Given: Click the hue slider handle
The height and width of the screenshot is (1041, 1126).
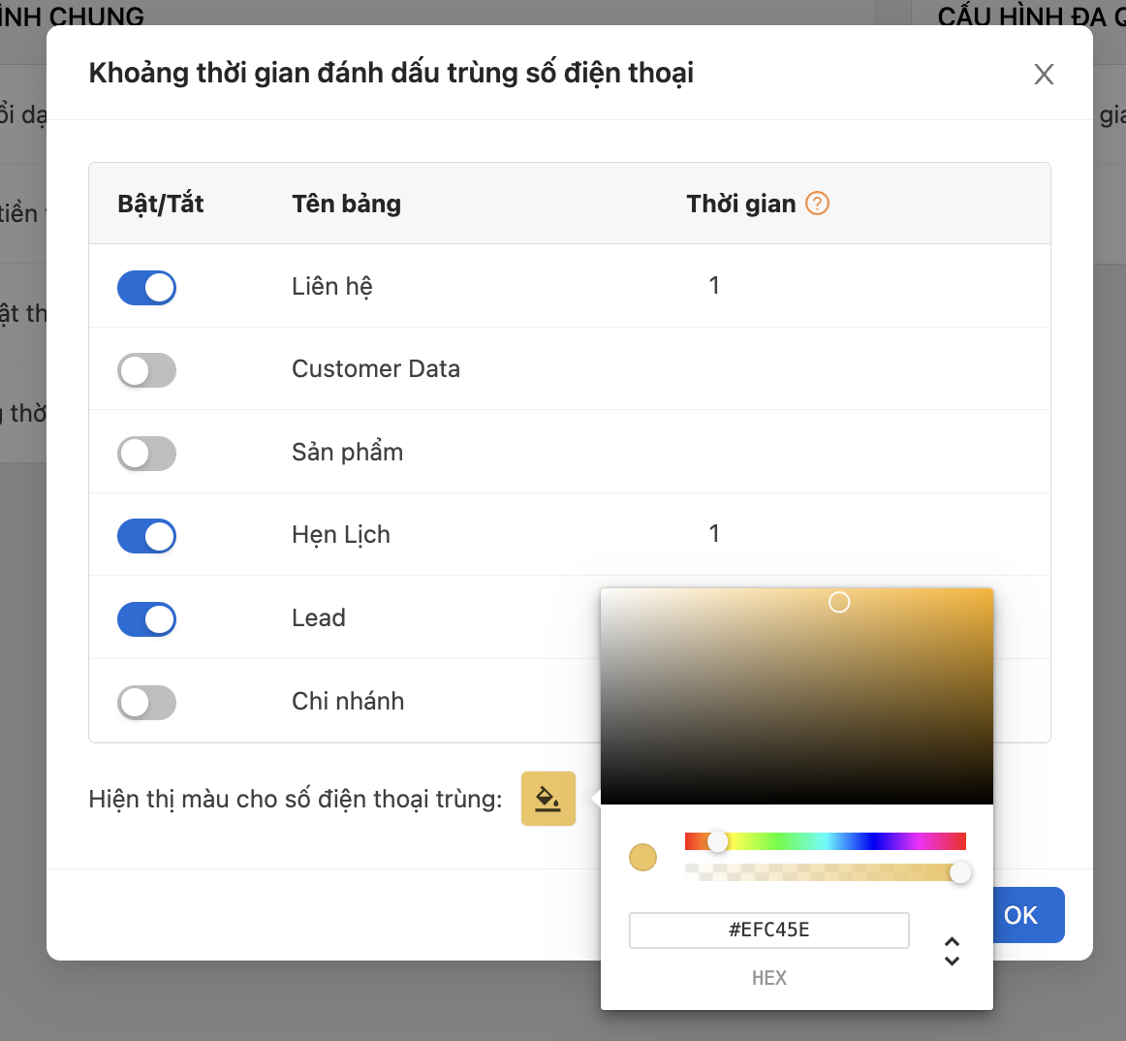Looking at the screenshot, I should (717, 841).
